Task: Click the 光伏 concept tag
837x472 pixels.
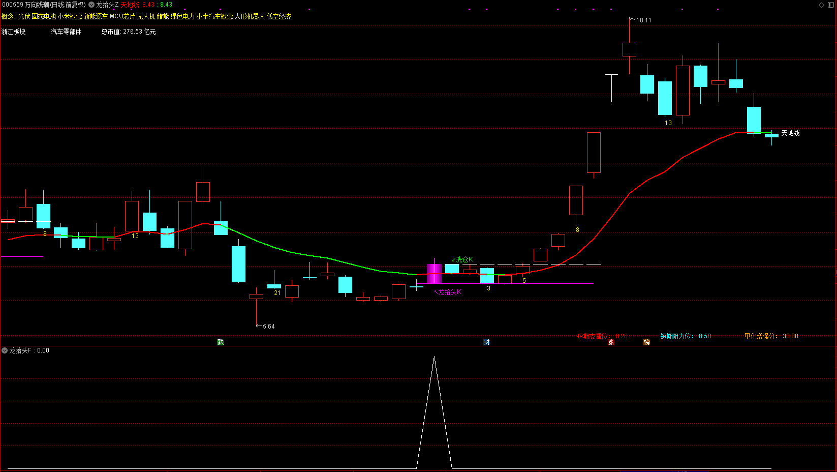Action: (24, 17)
